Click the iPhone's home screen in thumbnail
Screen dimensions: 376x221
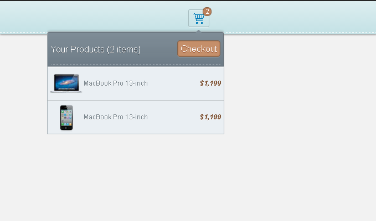click(66, 118)
